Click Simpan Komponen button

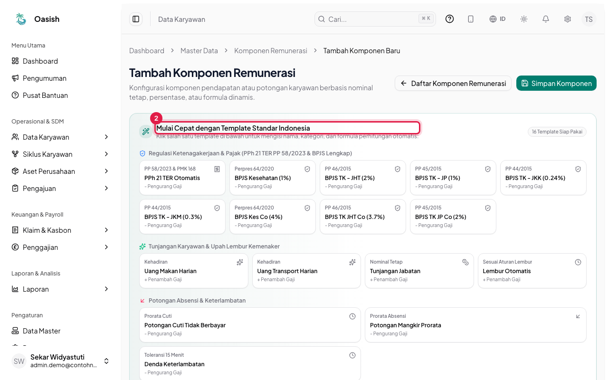(556, 83)
